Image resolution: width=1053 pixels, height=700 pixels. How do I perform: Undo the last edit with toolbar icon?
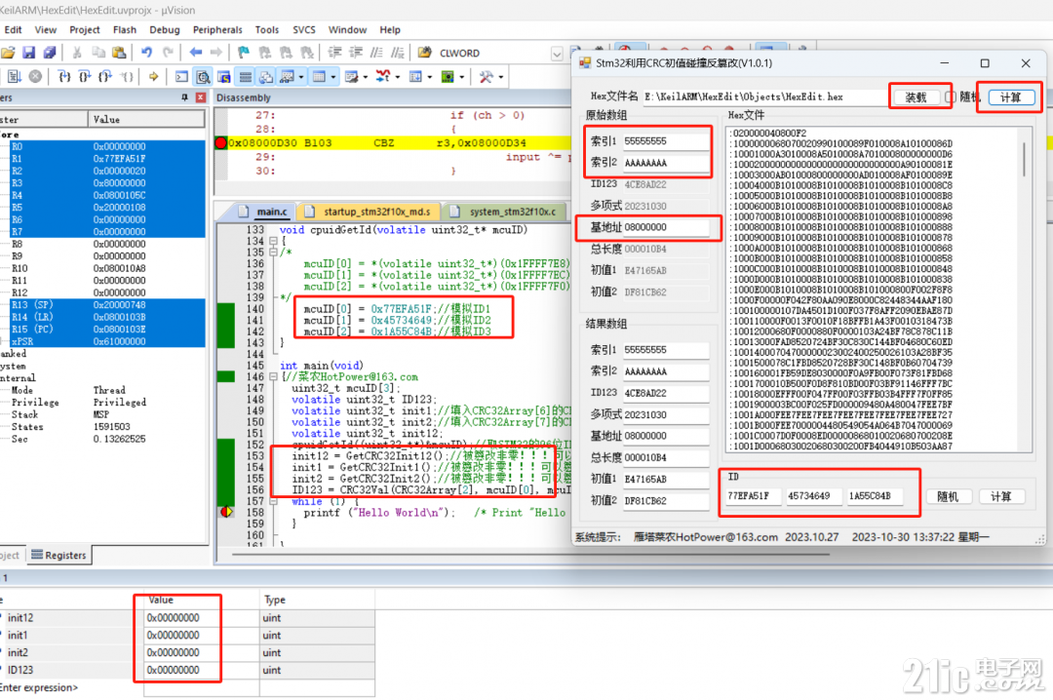[x=146, y=53]
